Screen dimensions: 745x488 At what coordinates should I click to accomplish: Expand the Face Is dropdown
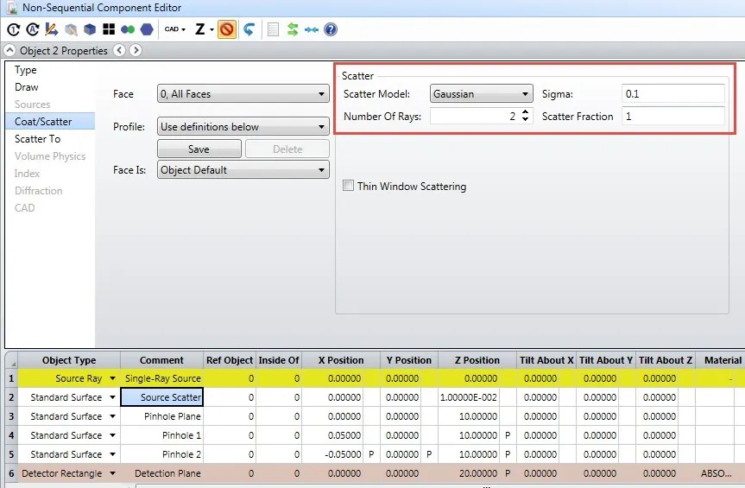coord(243,170)
